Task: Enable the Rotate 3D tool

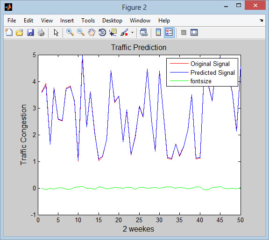Action: tap(102, 32)
